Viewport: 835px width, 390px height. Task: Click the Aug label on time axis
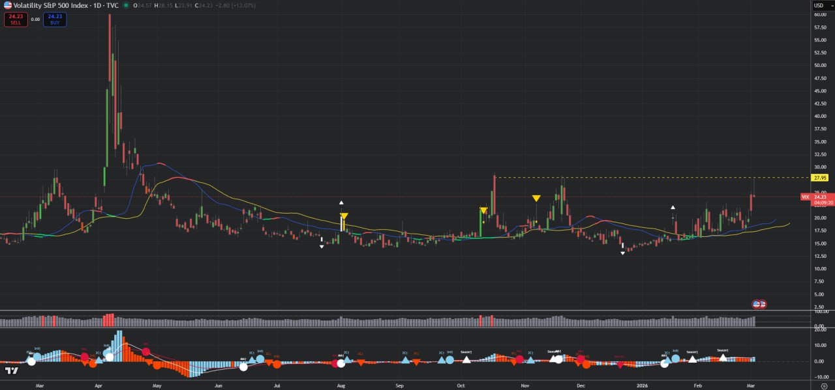[340, 386]
